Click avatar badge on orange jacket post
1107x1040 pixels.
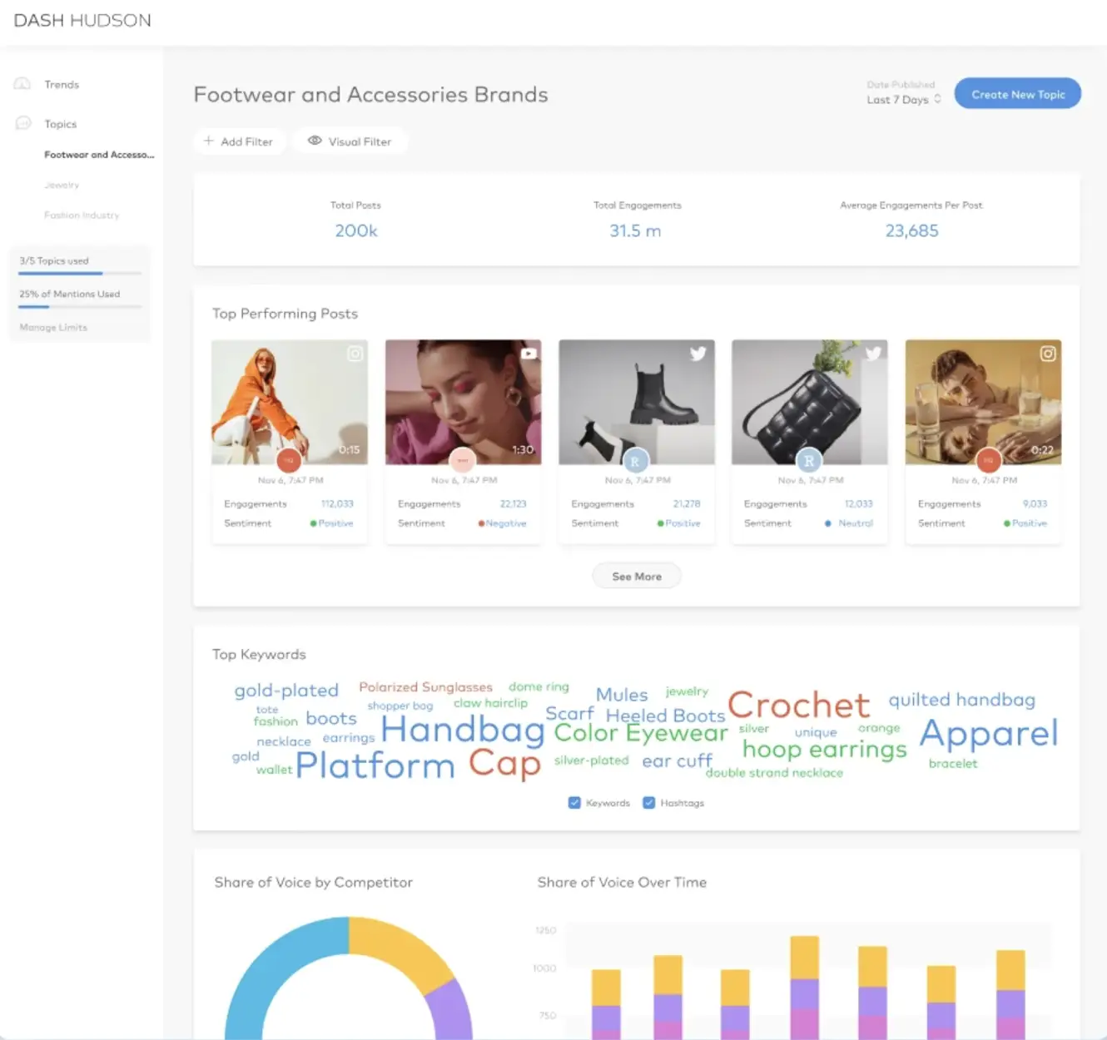click(x=289, y=459)
